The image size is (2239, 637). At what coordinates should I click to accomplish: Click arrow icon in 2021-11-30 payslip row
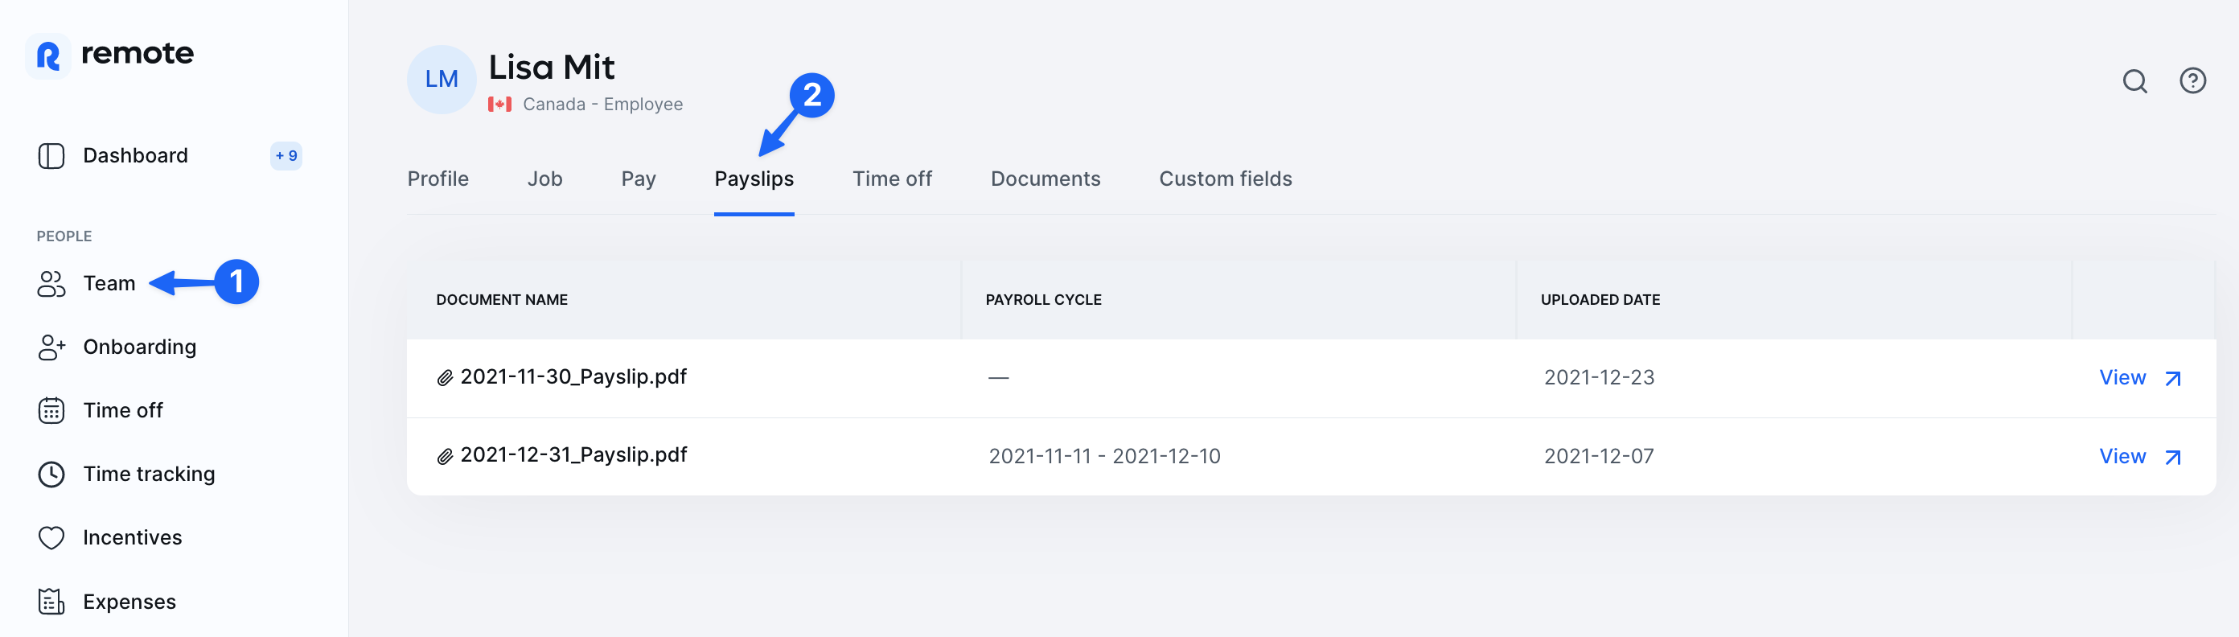click(x=2173, y=378)
